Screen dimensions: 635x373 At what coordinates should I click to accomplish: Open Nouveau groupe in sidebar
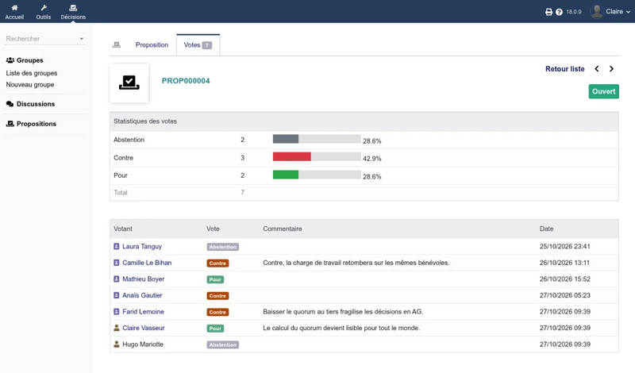(30, 85)
